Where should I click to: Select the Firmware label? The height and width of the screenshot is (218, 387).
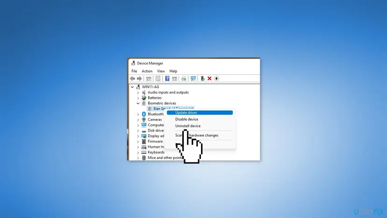tap(155, 141)
